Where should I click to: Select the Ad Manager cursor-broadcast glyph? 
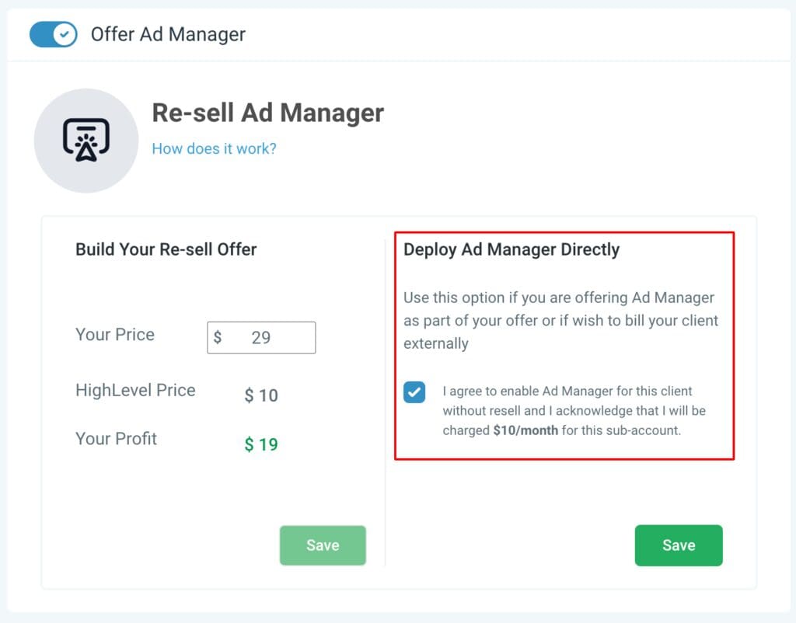[x=86, y=140]
